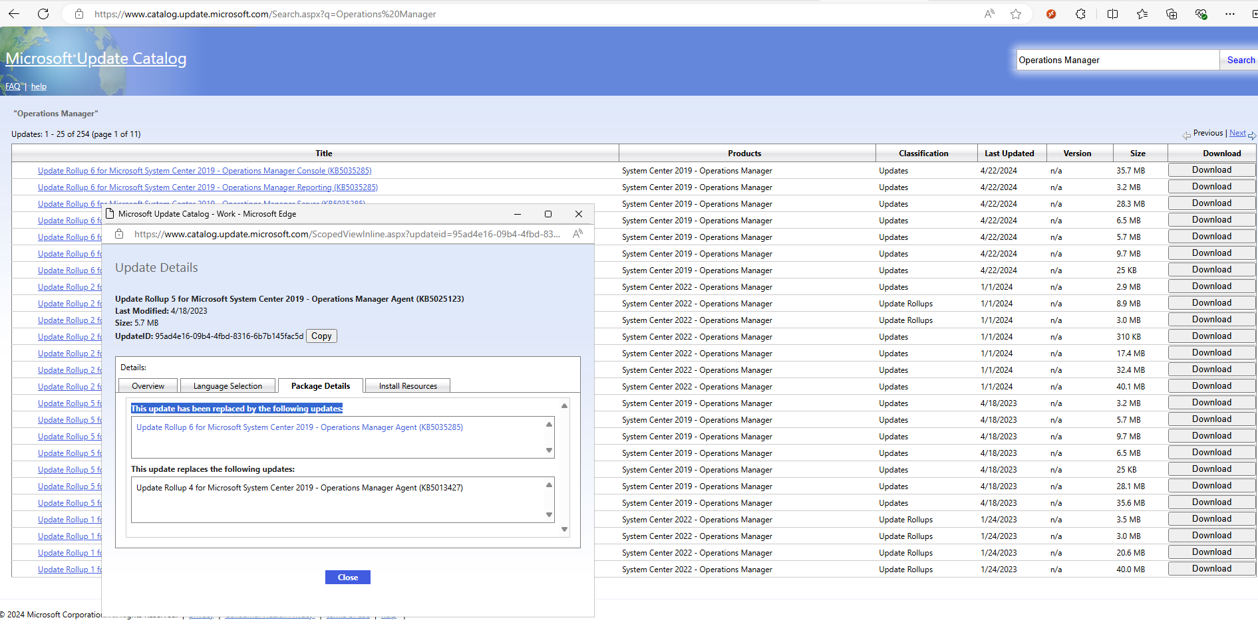Screen dimensions: 1258x640
Task: Click the Previous page arrow icon
Action: pos(1186,136)
